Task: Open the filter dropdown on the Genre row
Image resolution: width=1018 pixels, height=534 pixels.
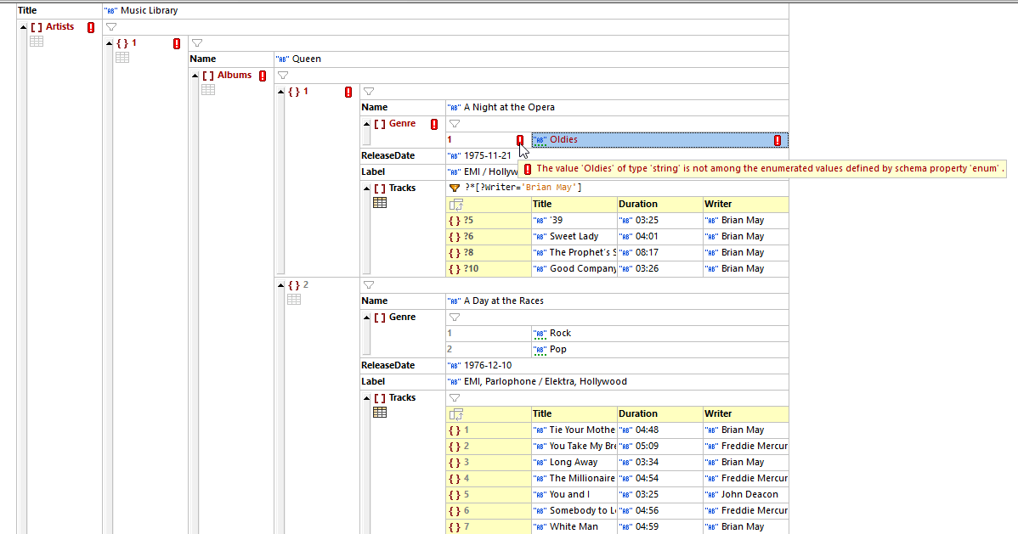Action: coord(454,123)
